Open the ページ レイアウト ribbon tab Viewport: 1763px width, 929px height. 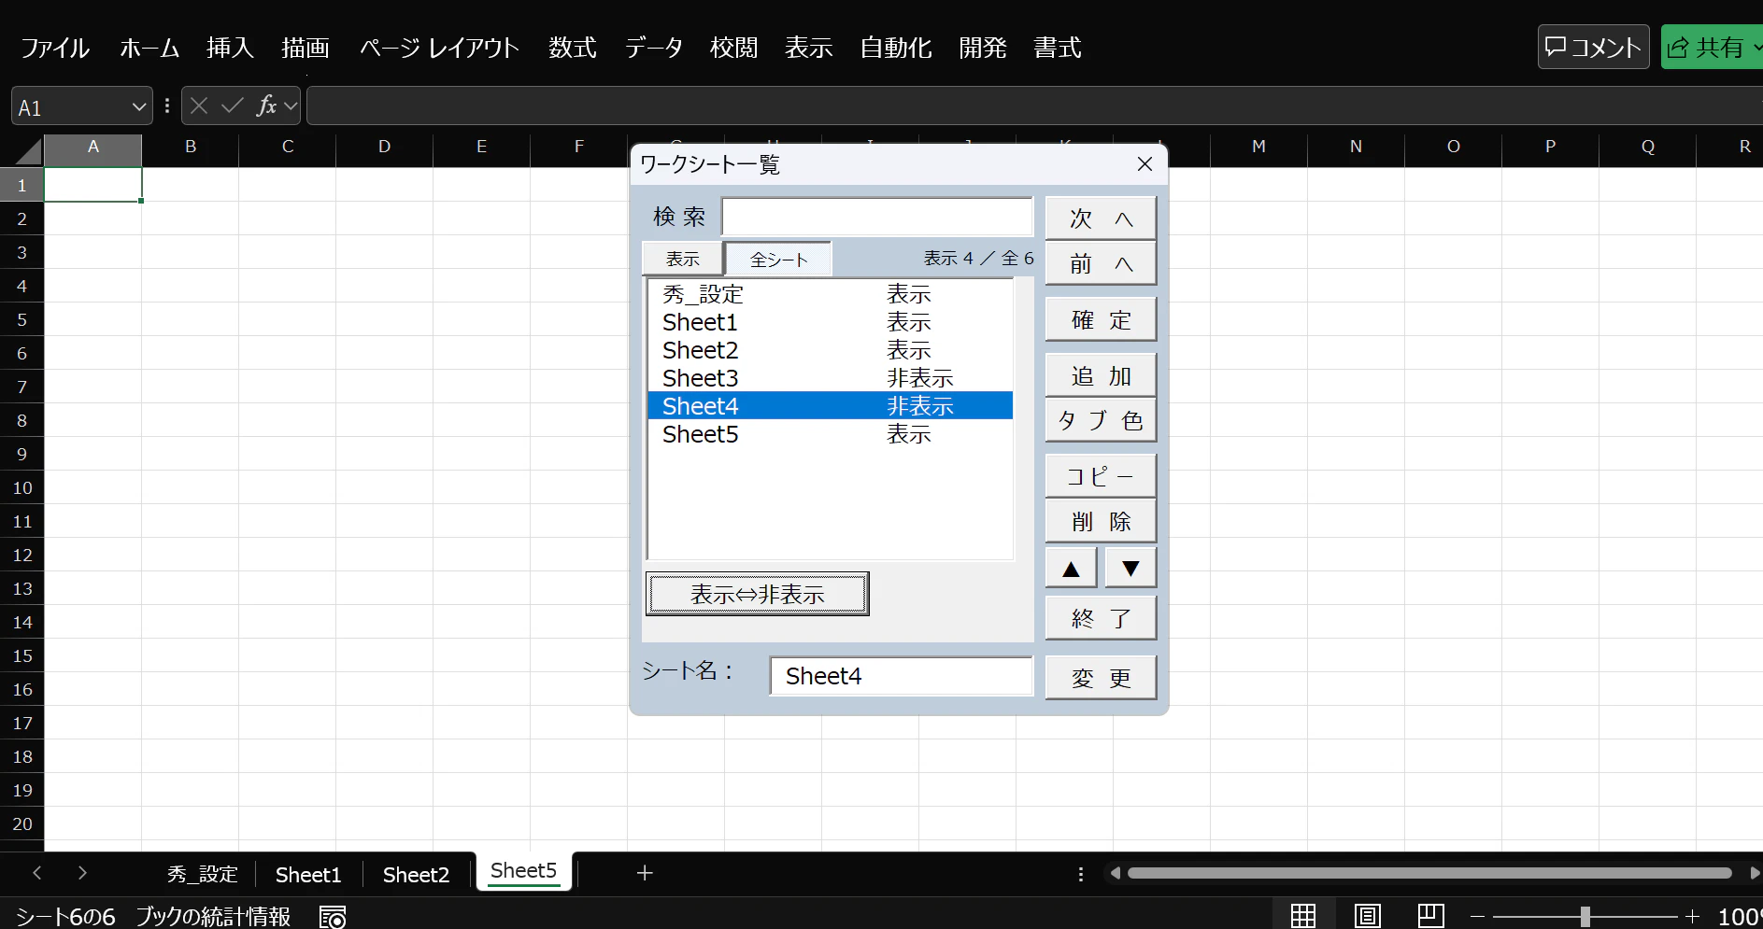click(x=439, y=48)
